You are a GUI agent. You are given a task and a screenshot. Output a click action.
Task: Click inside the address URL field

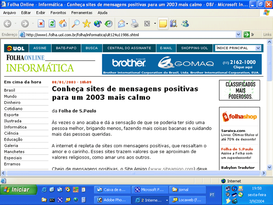(131, 35)
